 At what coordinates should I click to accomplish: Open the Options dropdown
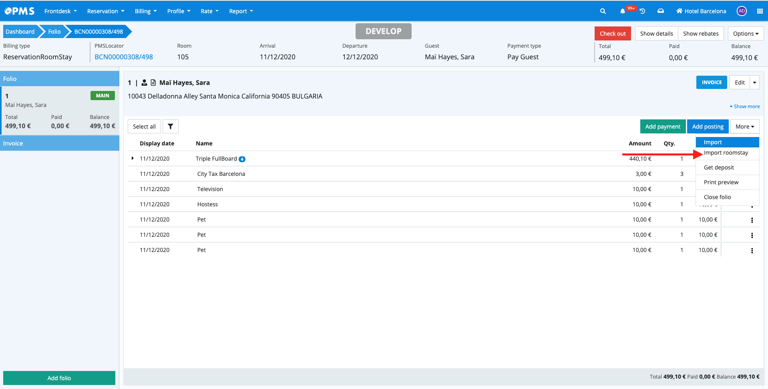pos(746,34)
